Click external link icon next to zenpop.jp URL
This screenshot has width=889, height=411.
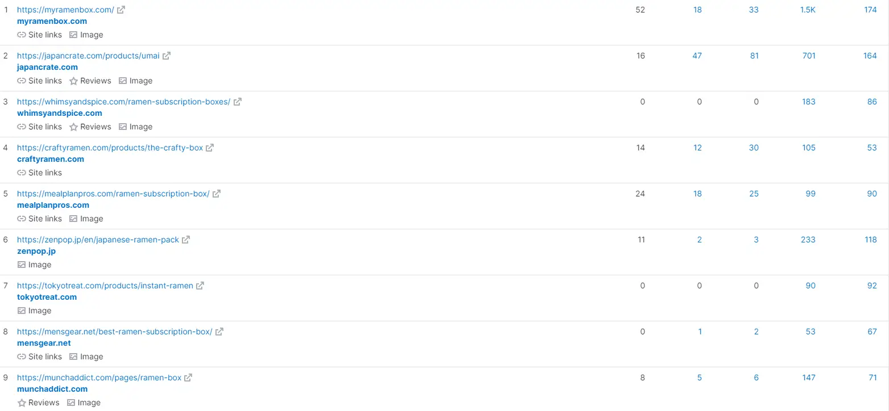pyautogui.click(x=186, y=240)
